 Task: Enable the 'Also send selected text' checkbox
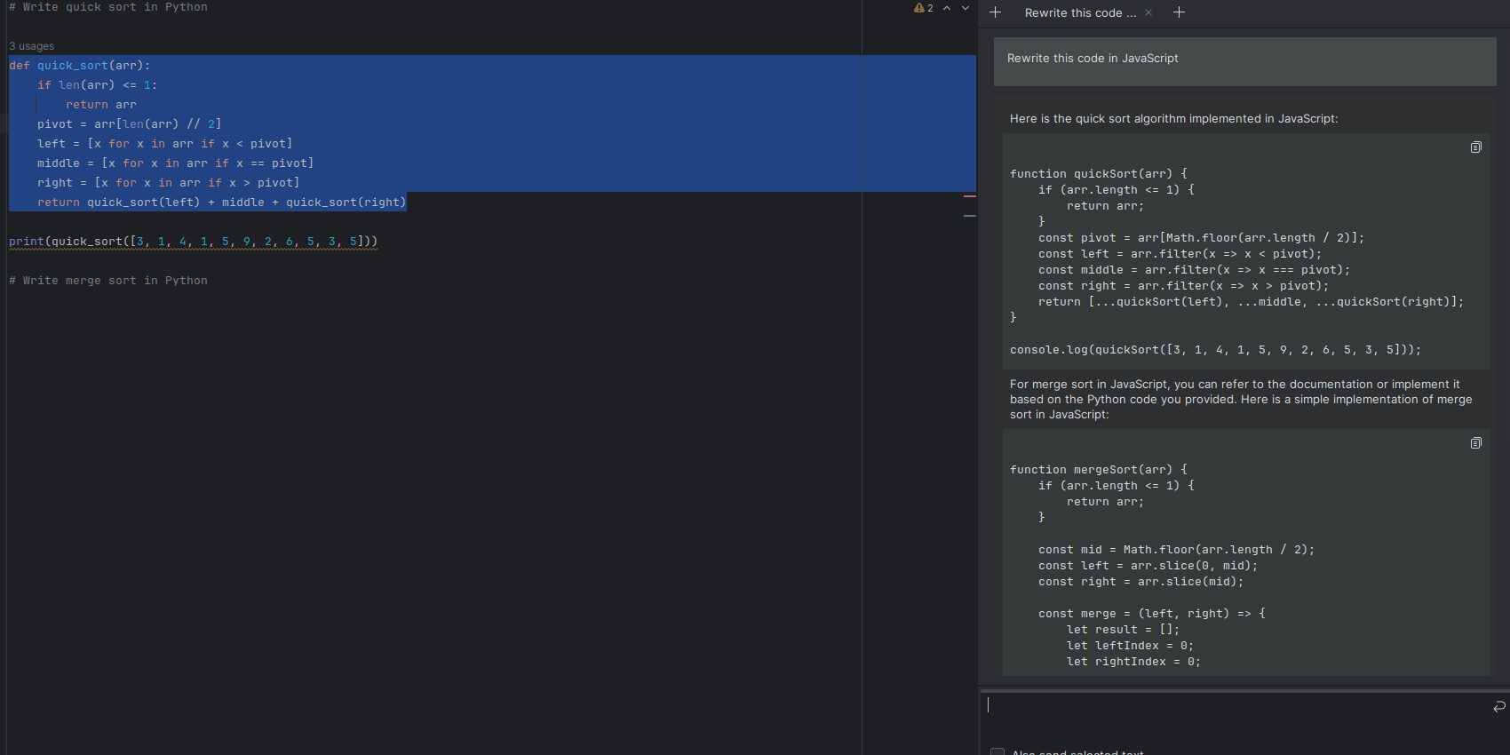coord(997,751)
